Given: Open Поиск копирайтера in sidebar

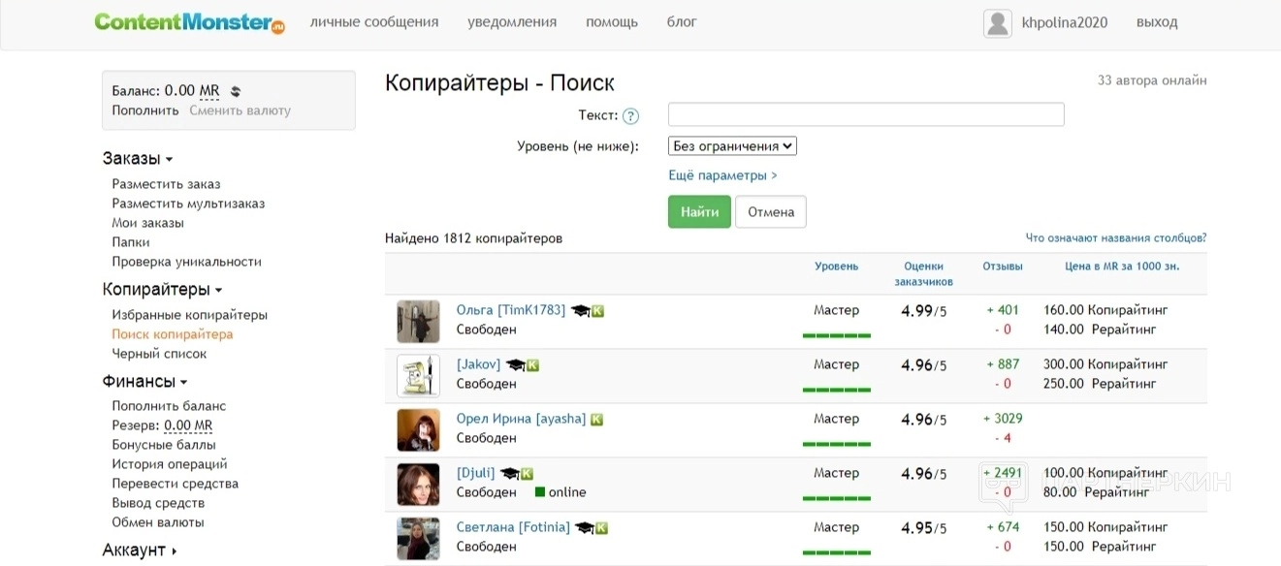Looking at the screenshot, I should (173, 334).
